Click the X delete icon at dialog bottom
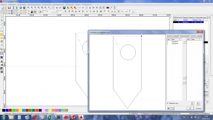This screenshot has width=213, height=120. point(169,108)
